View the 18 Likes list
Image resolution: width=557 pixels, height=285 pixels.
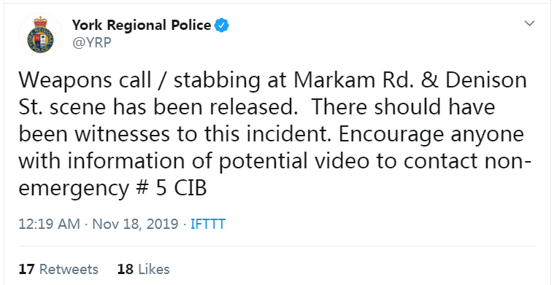pyautogui.click(x=144, y=269)
